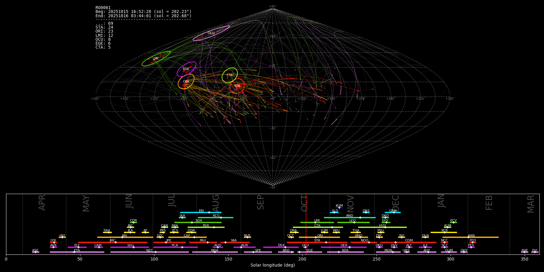
Task: Click the KCG shower bar in the timeline
Action: 215,217
